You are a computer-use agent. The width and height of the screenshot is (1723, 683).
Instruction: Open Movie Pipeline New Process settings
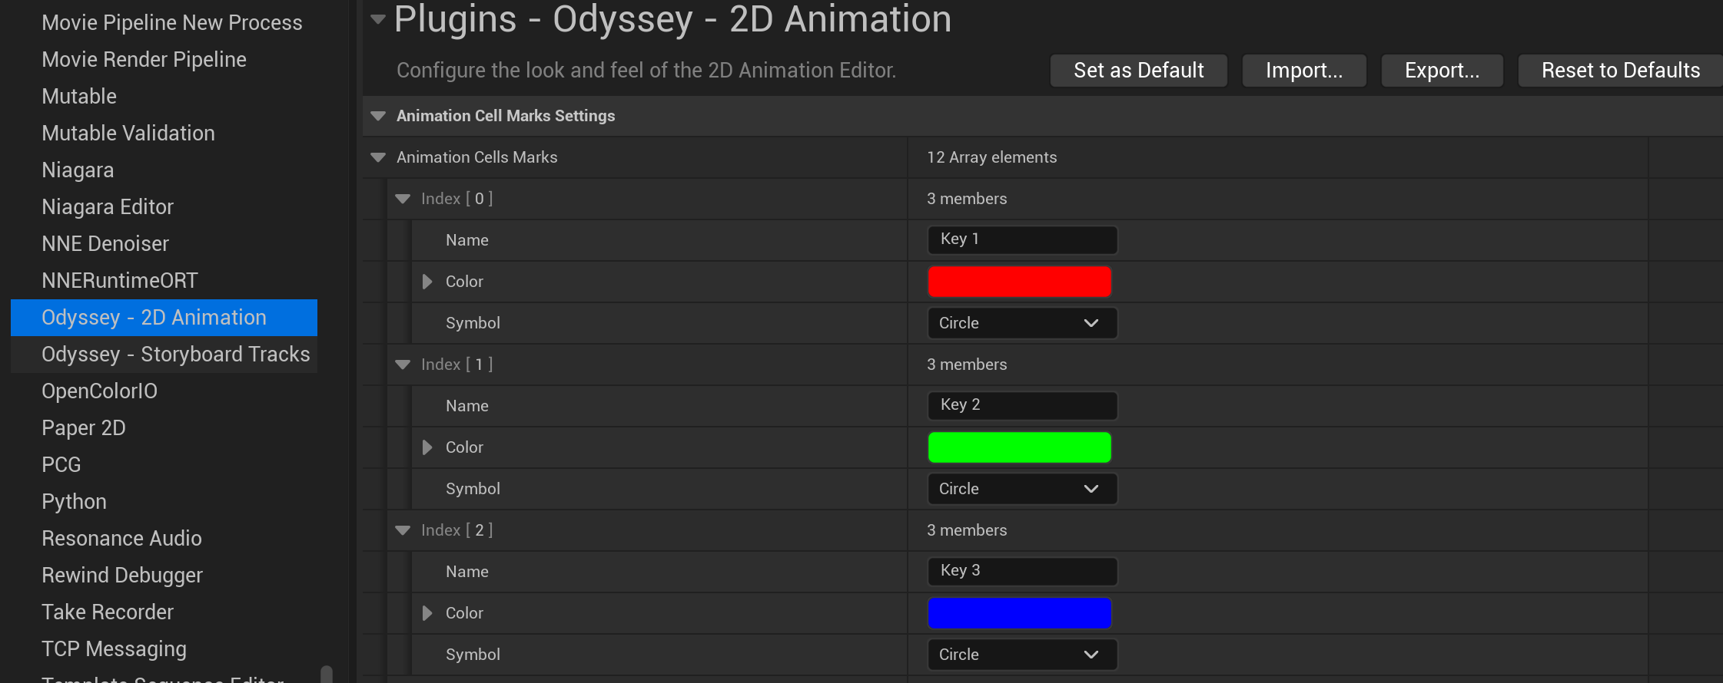point(172,23)
